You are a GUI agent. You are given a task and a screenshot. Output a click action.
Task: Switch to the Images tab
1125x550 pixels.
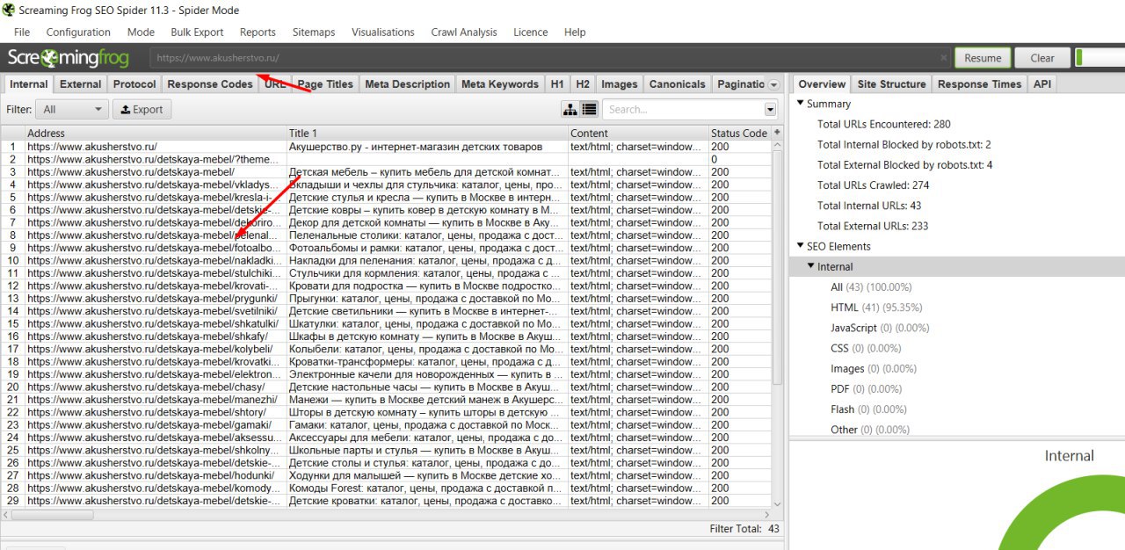coord(620,84)
